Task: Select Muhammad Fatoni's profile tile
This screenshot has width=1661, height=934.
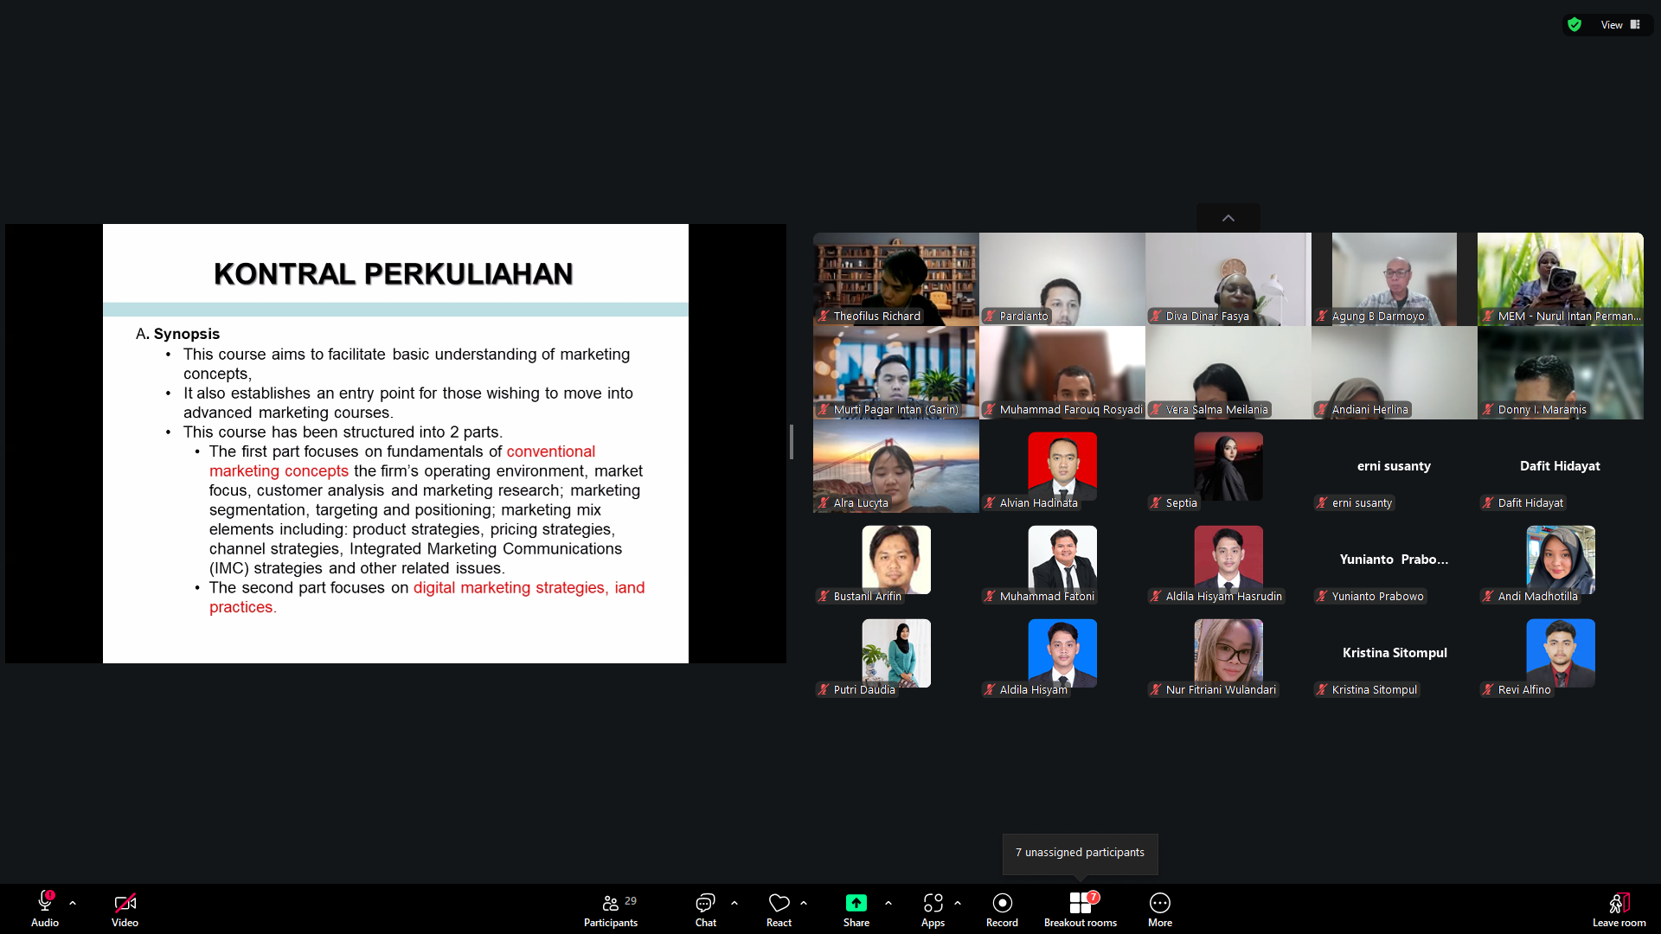Action: click(1061, 559)
